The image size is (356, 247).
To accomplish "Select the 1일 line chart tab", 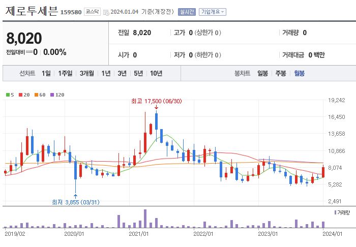I will 46,73.
